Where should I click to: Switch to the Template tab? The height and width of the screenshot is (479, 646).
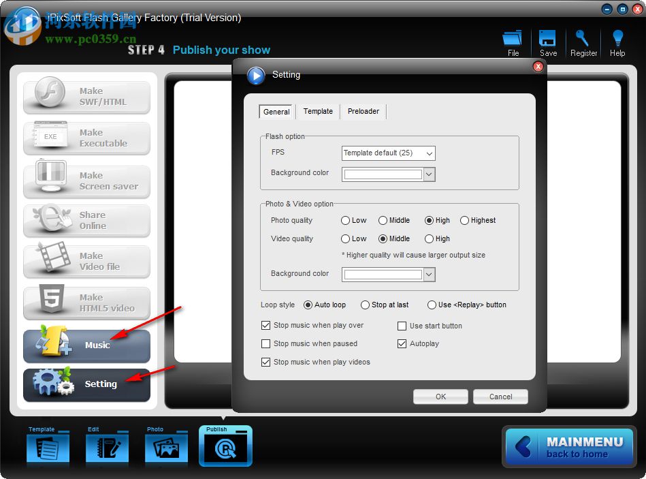pyautogui.click(x=317, y=111)
